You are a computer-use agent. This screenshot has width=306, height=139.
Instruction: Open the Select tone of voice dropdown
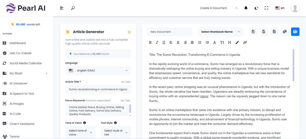[x=80, y=132]
